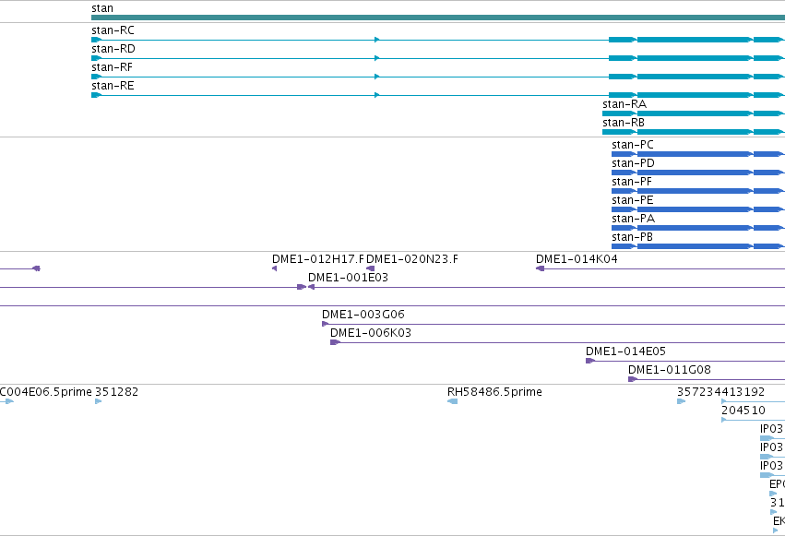The image size is (785, 536).
Task: Select the stan-PF protein label
Action: pos(632,182)
